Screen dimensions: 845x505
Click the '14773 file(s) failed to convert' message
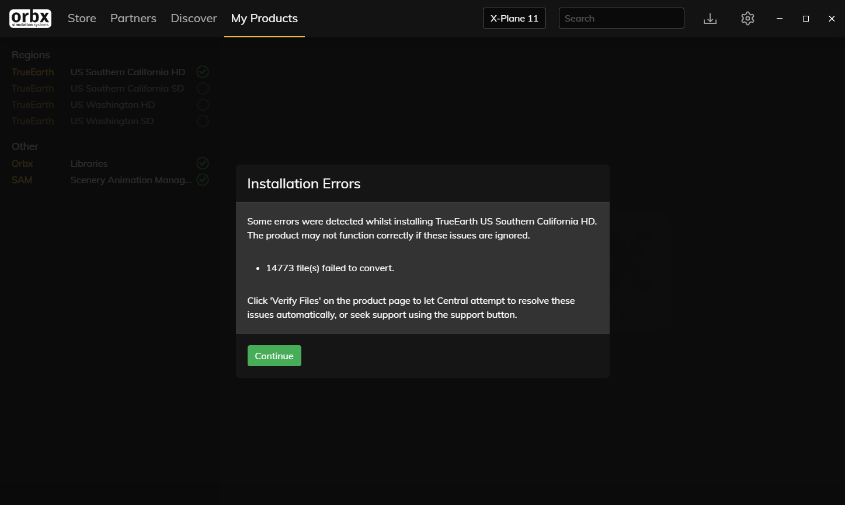[x=330, y=268]
